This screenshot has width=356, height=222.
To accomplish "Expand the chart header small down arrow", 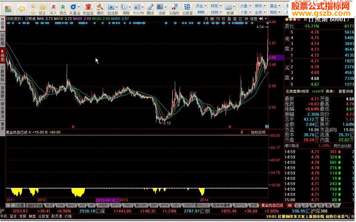I will click(x=266, y=19).
